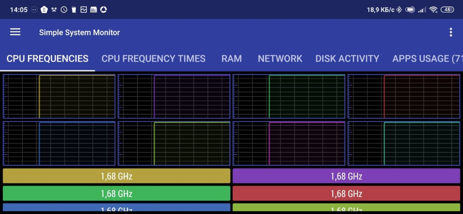Switch to the CPU FREQUENCY TIMES tab
This screenshot has width=463, height=214.
154,59
